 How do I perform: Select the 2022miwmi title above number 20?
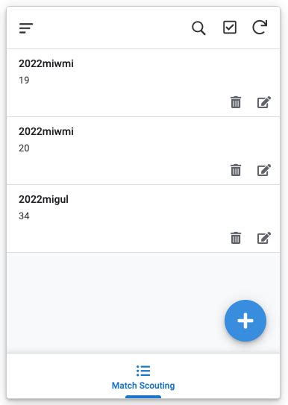coord(46,131)
